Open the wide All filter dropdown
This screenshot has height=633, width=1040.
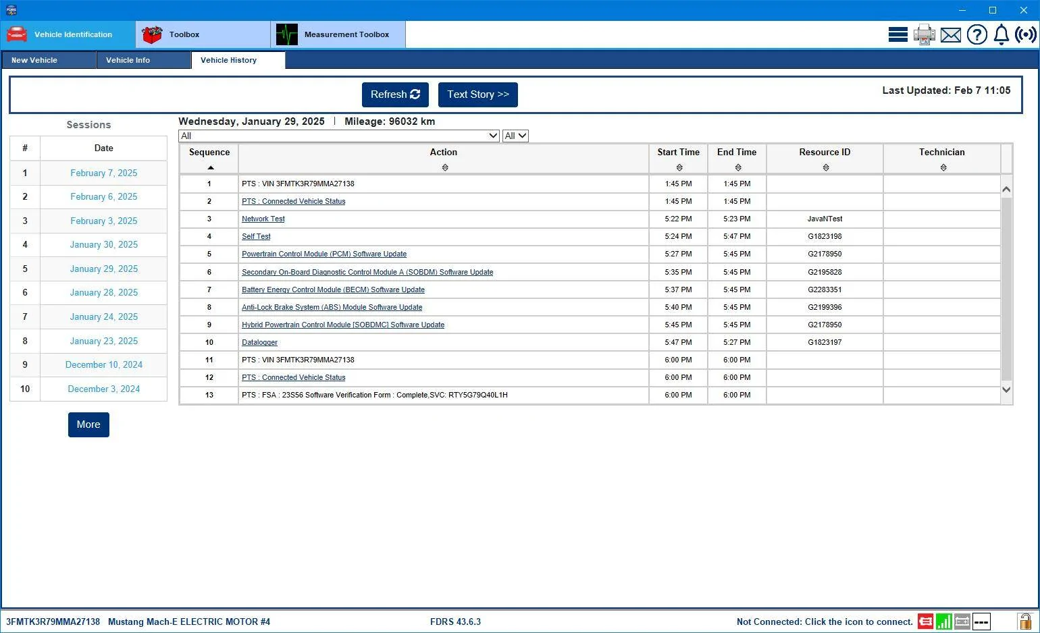coord(339,136)
